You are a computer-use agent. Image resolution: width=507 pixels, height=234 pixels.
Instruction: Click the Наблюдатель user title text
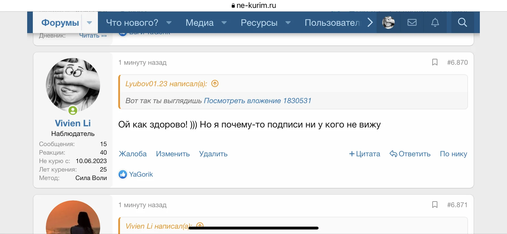pyautogui.click(x=73, y=134)
